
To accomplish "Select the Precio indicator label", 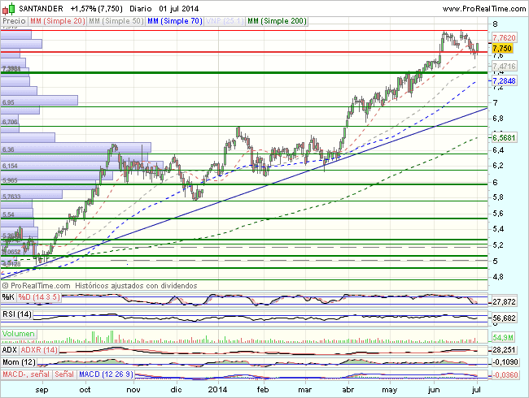I will (15, 19).
